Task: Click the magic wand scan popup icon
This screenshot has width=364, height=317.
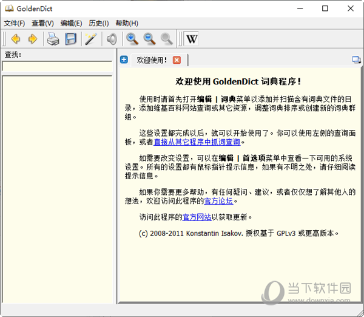Action: point(91,39)
